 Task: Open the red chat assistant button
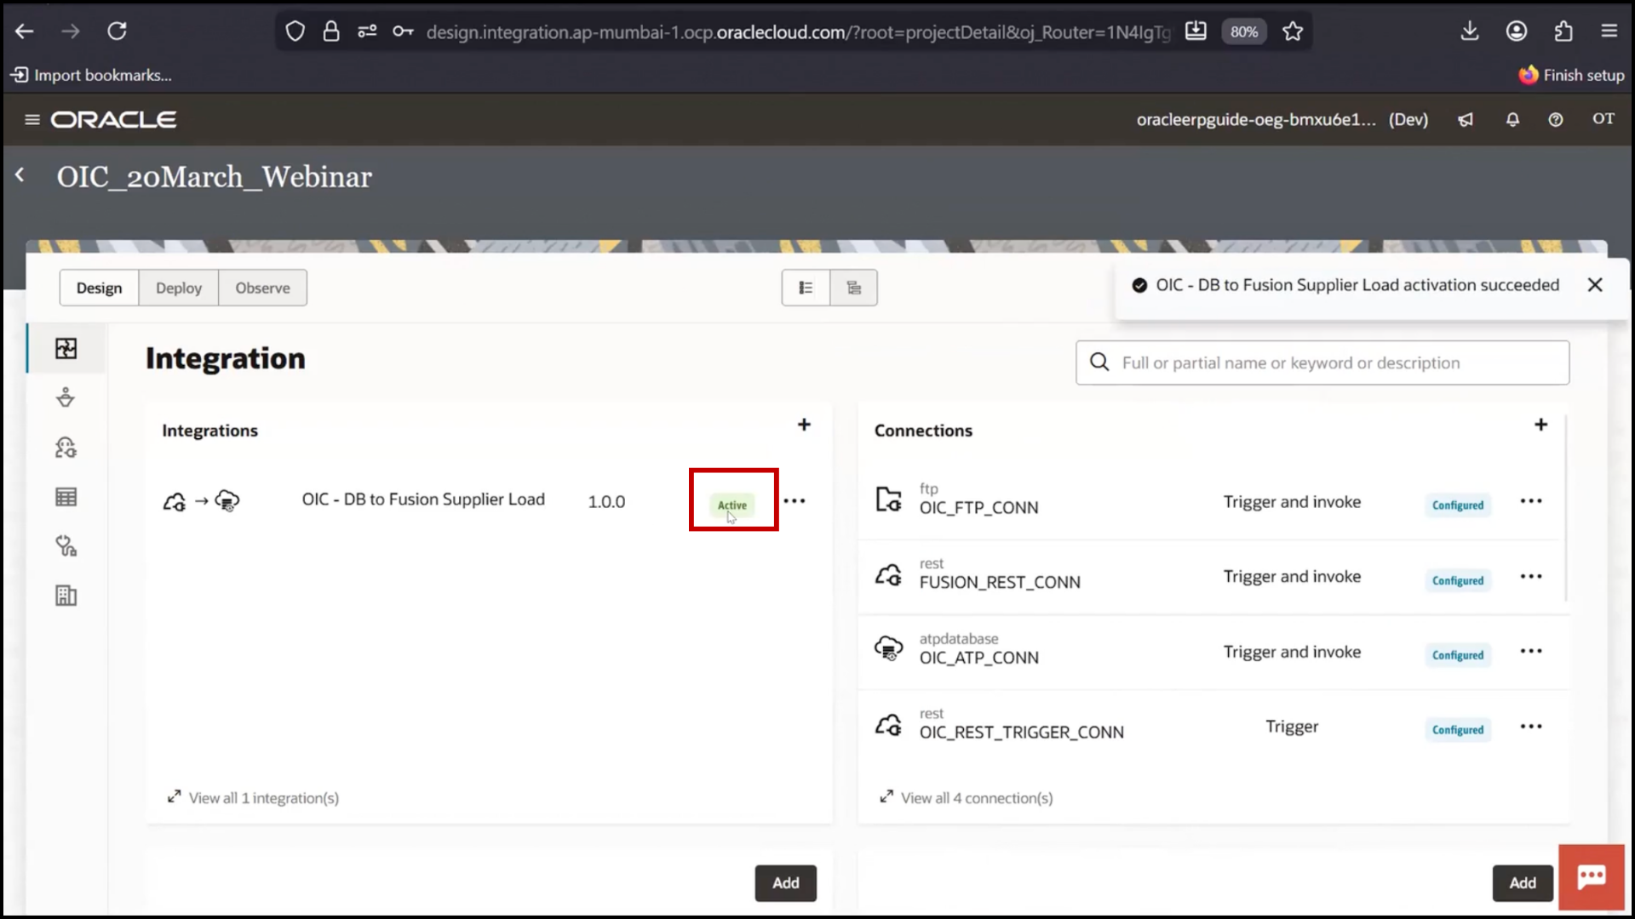(x=1592, y=877)
